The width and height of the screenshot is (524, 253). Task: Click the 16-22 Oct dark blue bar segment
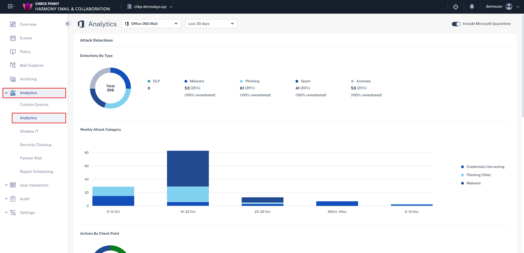pos(188,168)
